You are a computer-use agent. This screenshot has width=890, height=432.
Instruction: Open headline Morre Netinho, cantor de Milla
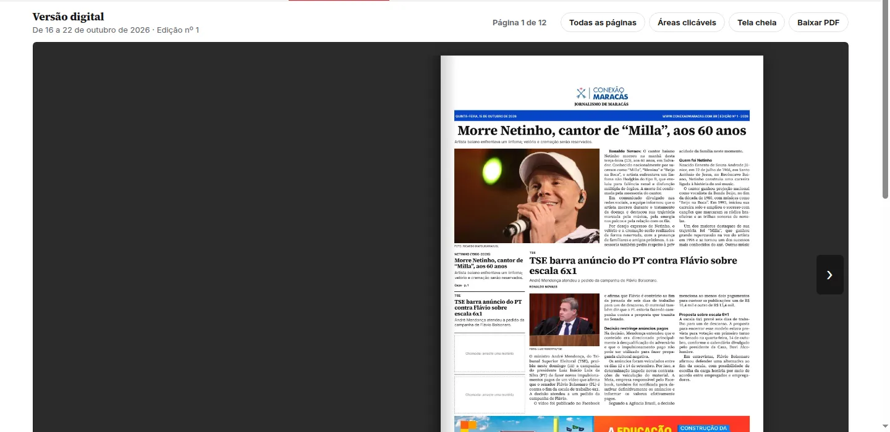(x=601, y=131)
